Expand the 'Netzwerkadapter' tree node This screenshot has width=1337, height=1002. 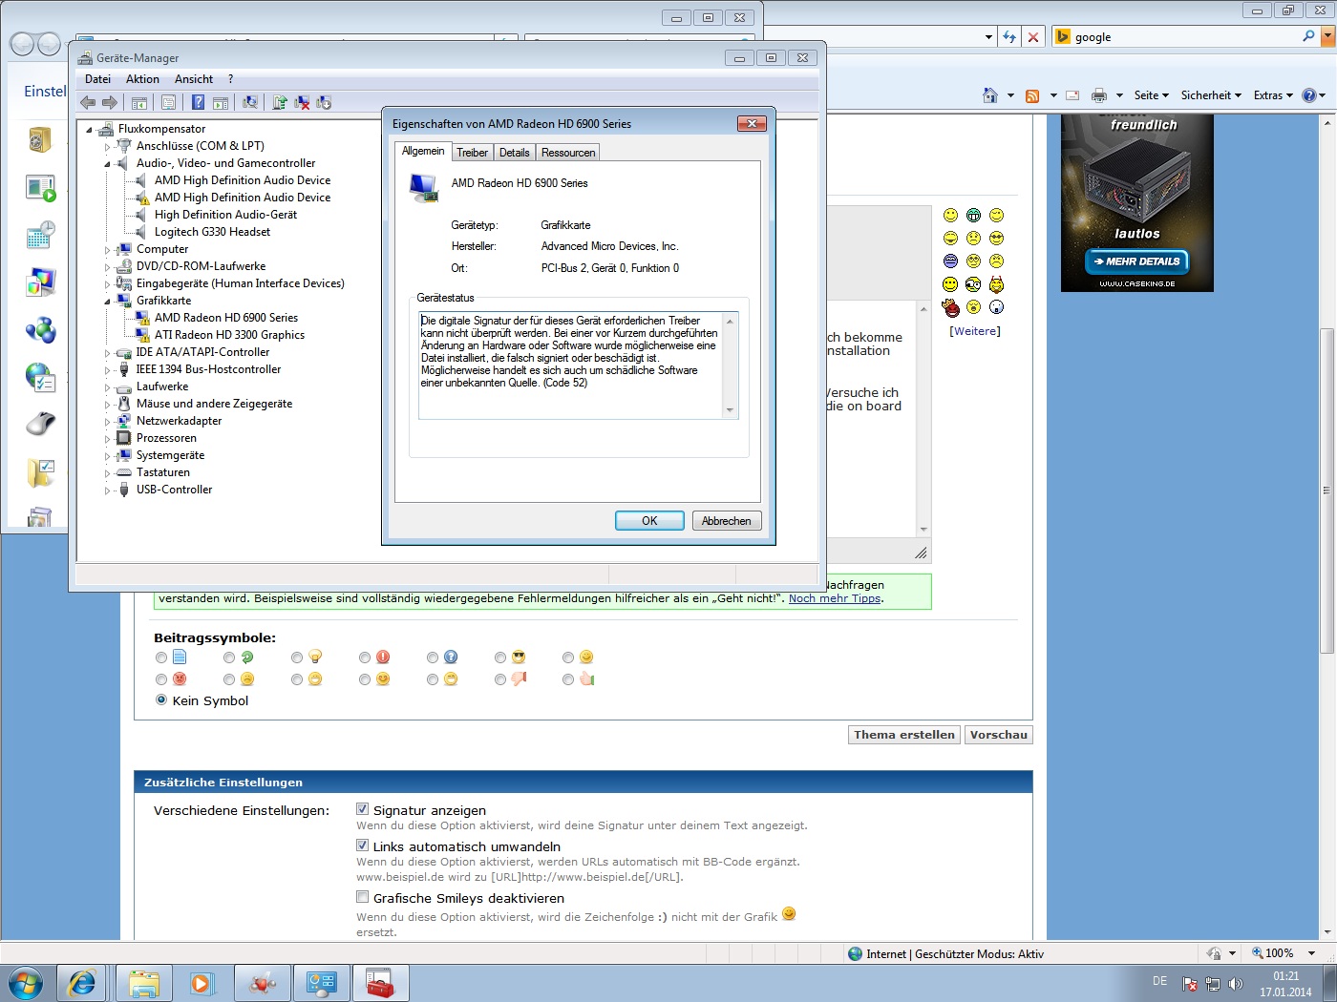[x=107, y=422]
